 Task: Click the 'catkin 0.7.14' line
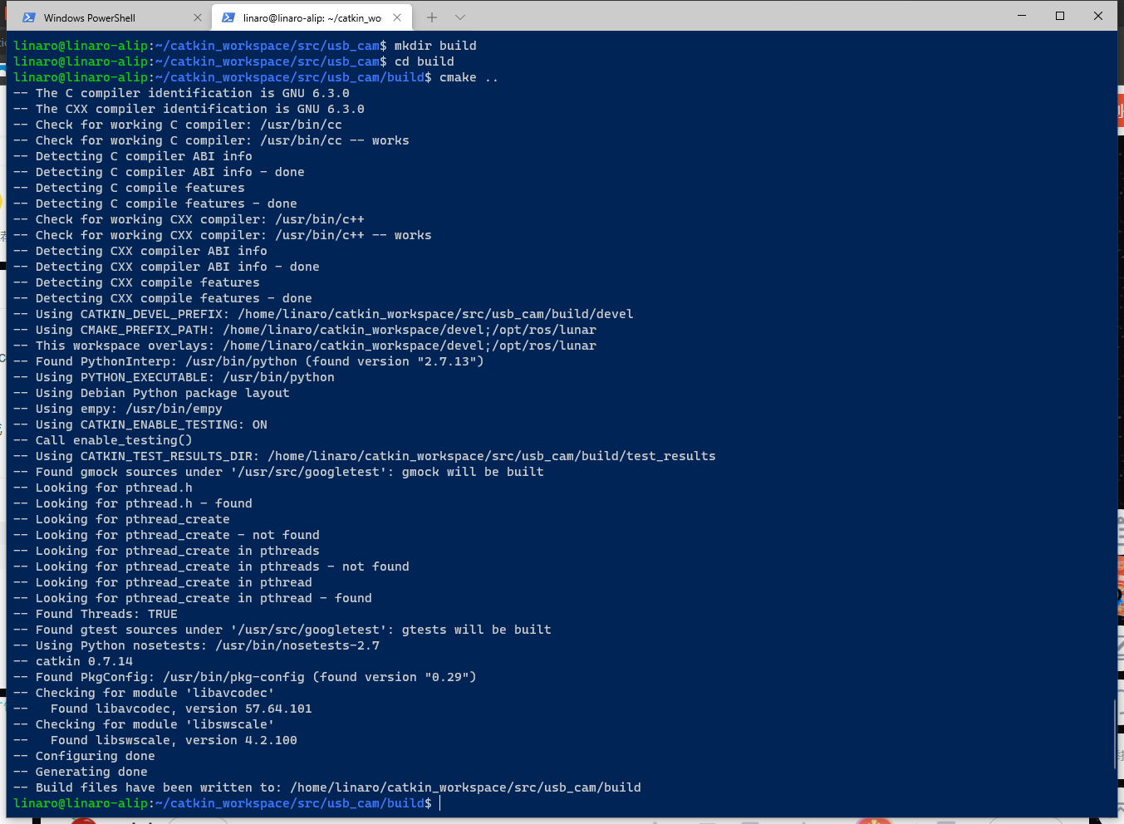click(73, 661)
